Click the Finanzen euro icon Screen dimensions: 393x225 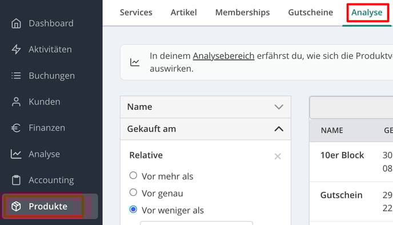pos(16,128)
